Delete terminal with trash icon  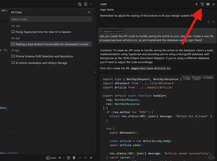[74, 158]
